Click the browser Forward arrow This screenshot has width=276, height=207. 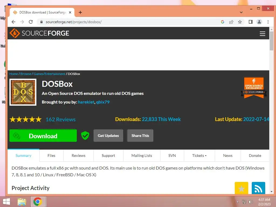point(22,22)
